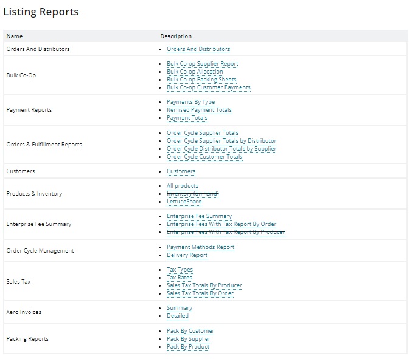Click the Tax Rates report link
413x359 pixels.
point(179,278)
